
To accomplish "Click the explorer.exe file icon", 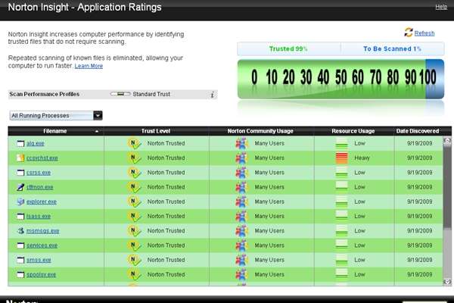I will click(20, 201).
